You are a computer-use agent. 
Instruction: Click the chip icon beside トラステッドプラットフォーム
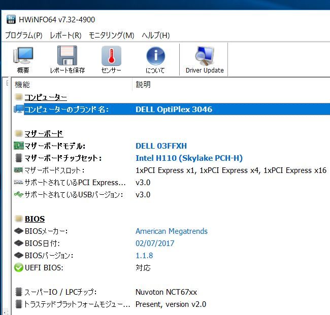click(18, 304)
